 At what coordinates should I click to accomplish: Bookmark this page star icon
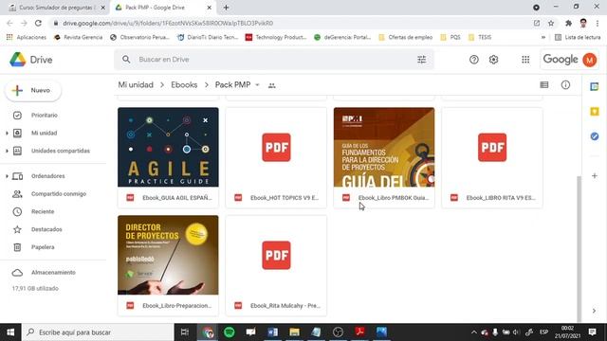point(551,23)
